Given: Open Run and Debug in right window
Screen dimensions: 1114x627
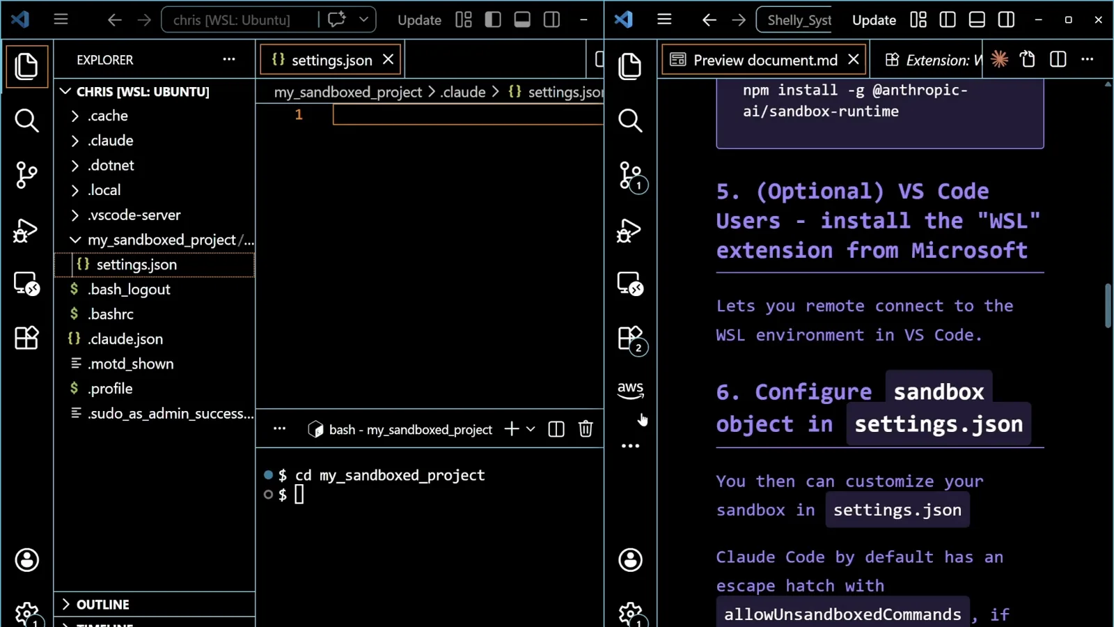Looking at the screenshot, I should [630, 230].
